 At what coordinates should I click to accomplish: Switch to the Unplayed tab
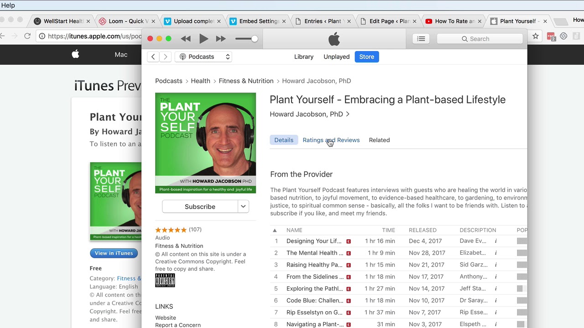tap(337, 56)
